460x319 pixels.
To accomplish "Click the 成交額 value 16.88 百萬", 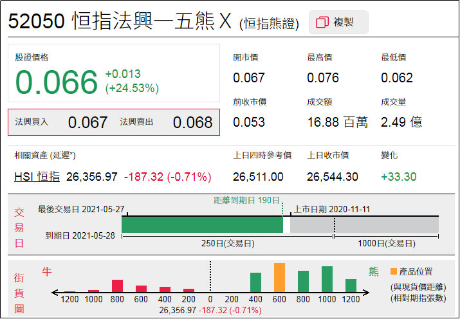I will tap(337, 122).
